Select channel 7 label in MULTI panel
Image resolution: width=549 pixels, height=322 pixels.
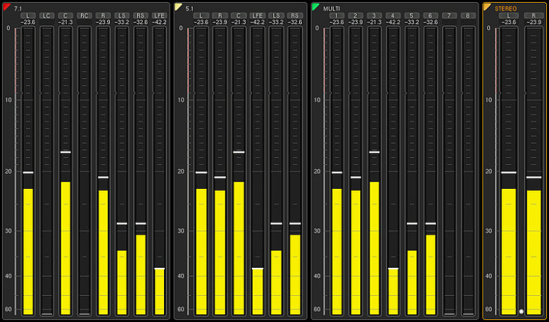point(449,15)
